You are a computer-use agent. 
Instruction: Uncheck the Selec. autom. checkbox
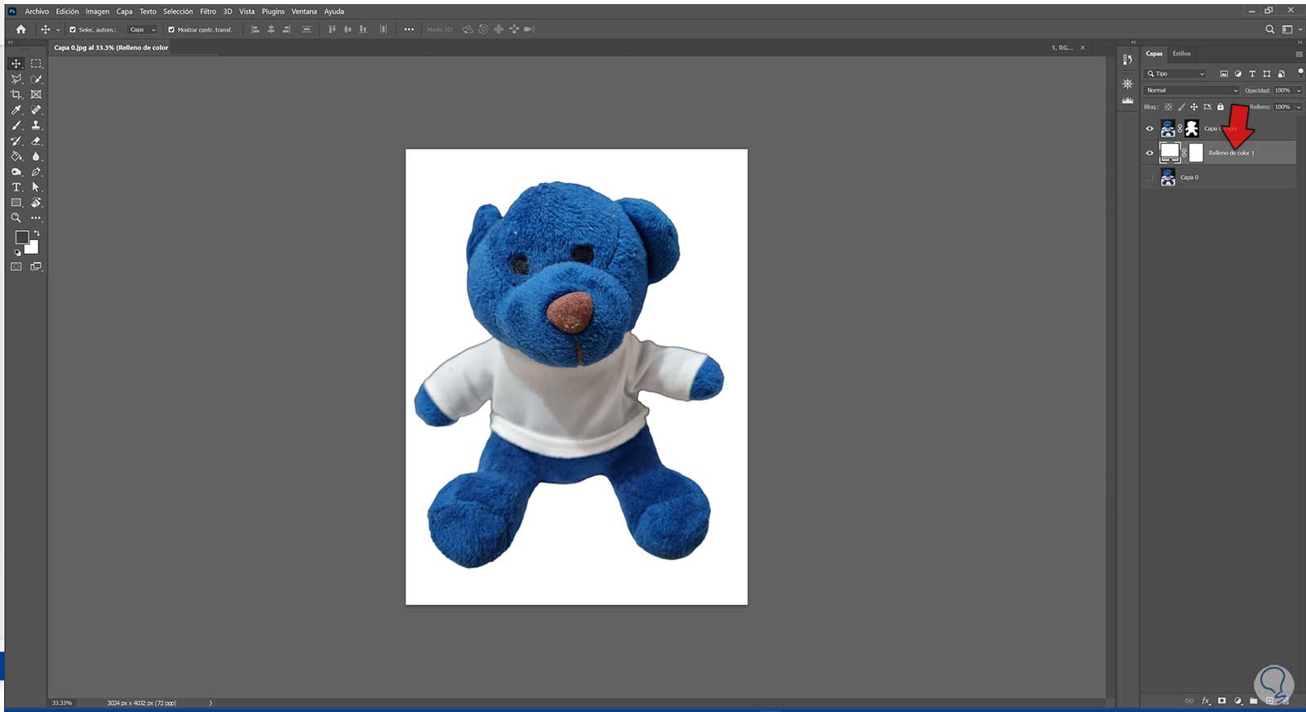coord(73,29)
